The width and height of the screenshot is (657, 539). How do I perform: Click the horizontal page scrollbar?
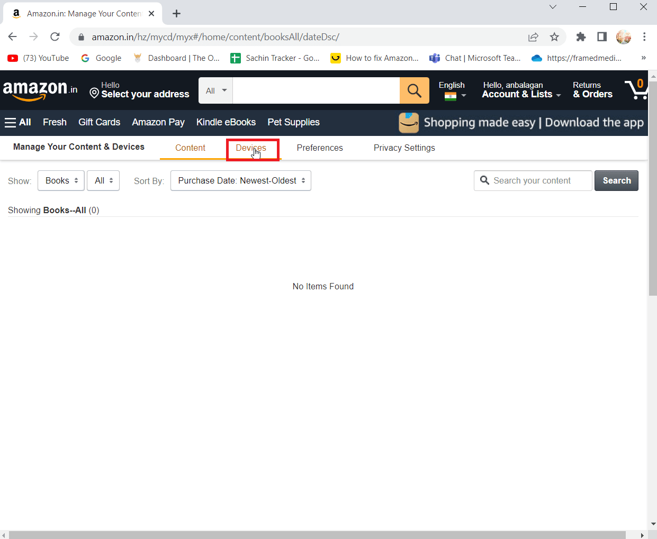318,535
